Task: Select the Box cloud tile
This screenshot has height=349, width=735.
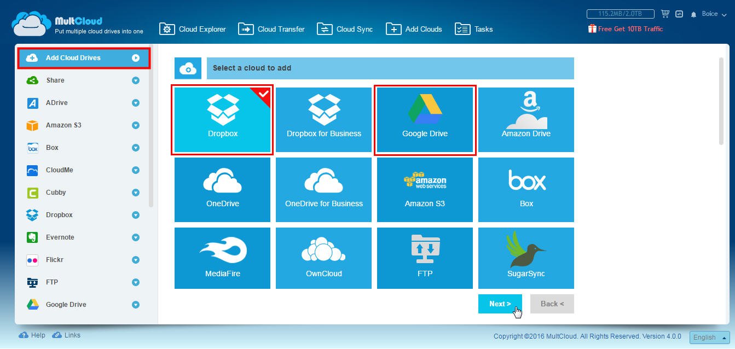Action: pyautogui.click(x=526, y=190)
